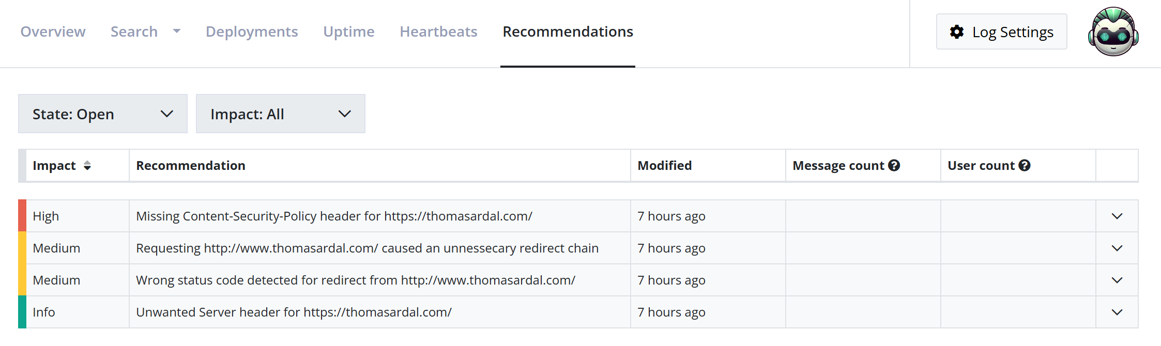Viewport: 1161px width, 346px height.
Task: Go to the Uptime section
Action: point(349,31)
